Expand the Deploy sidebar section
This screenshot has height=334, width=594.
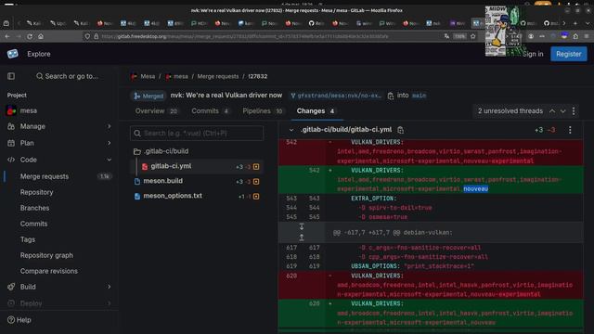click(59, 303)
